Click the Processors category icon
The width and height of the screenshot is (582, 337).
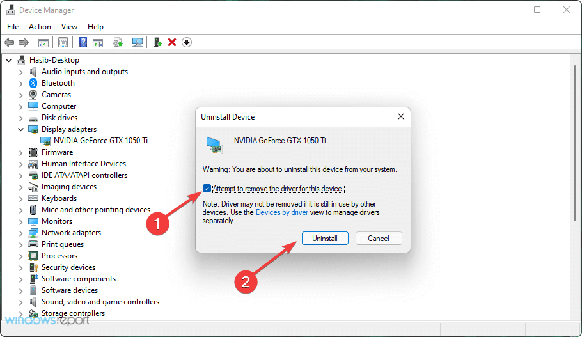[33, 256]
